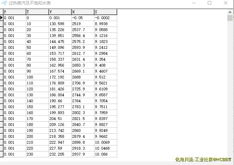Close the steam table window
This screenshot has height=165, width=234.
pos(226,3)
